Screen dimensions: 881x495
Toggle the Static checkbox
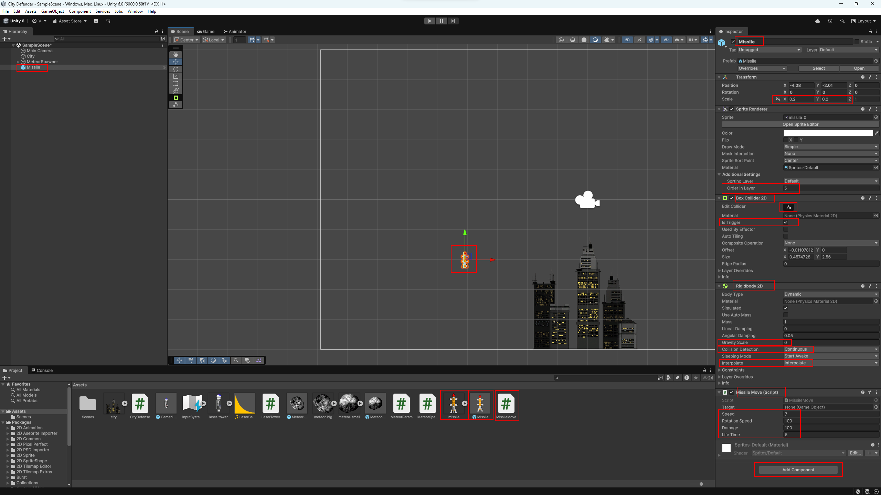[857, 42]
